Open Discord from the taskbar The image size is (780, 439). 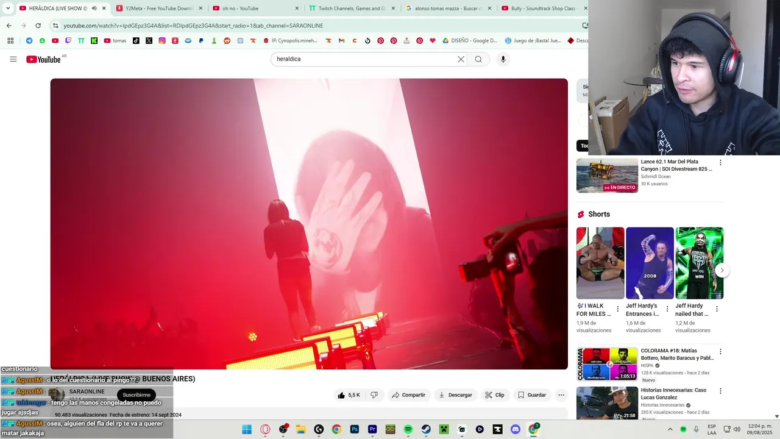(x=516, y=429)
